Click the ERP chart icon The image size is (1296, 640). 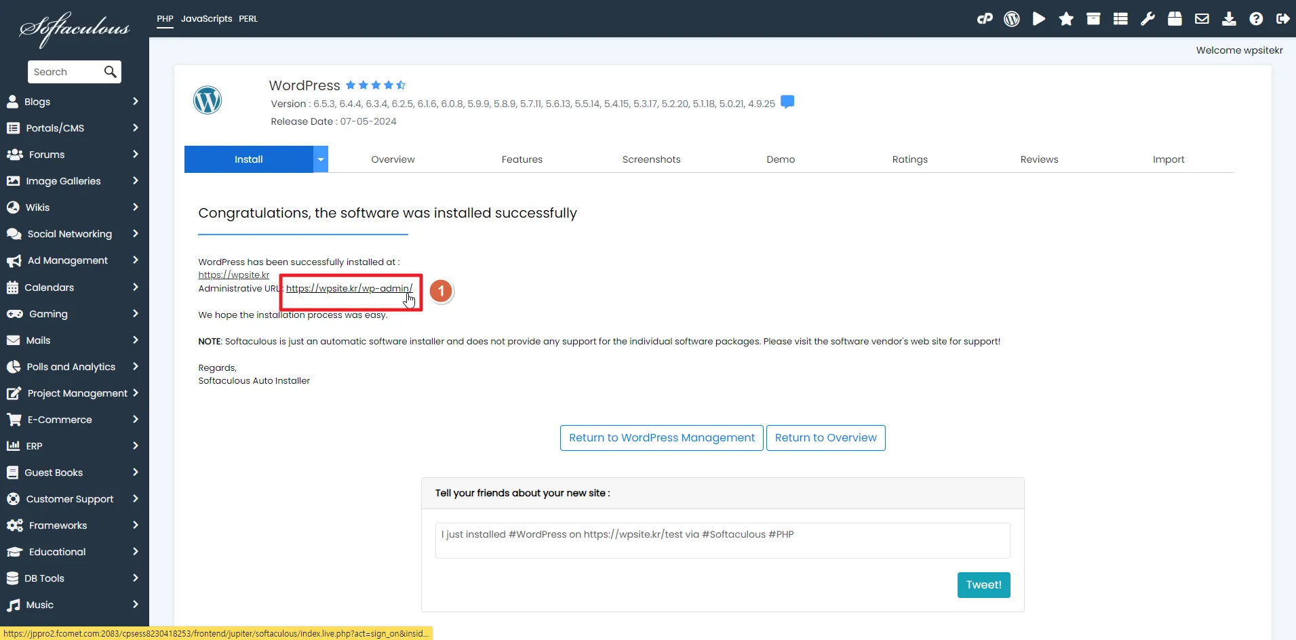(x=13, y=446)
